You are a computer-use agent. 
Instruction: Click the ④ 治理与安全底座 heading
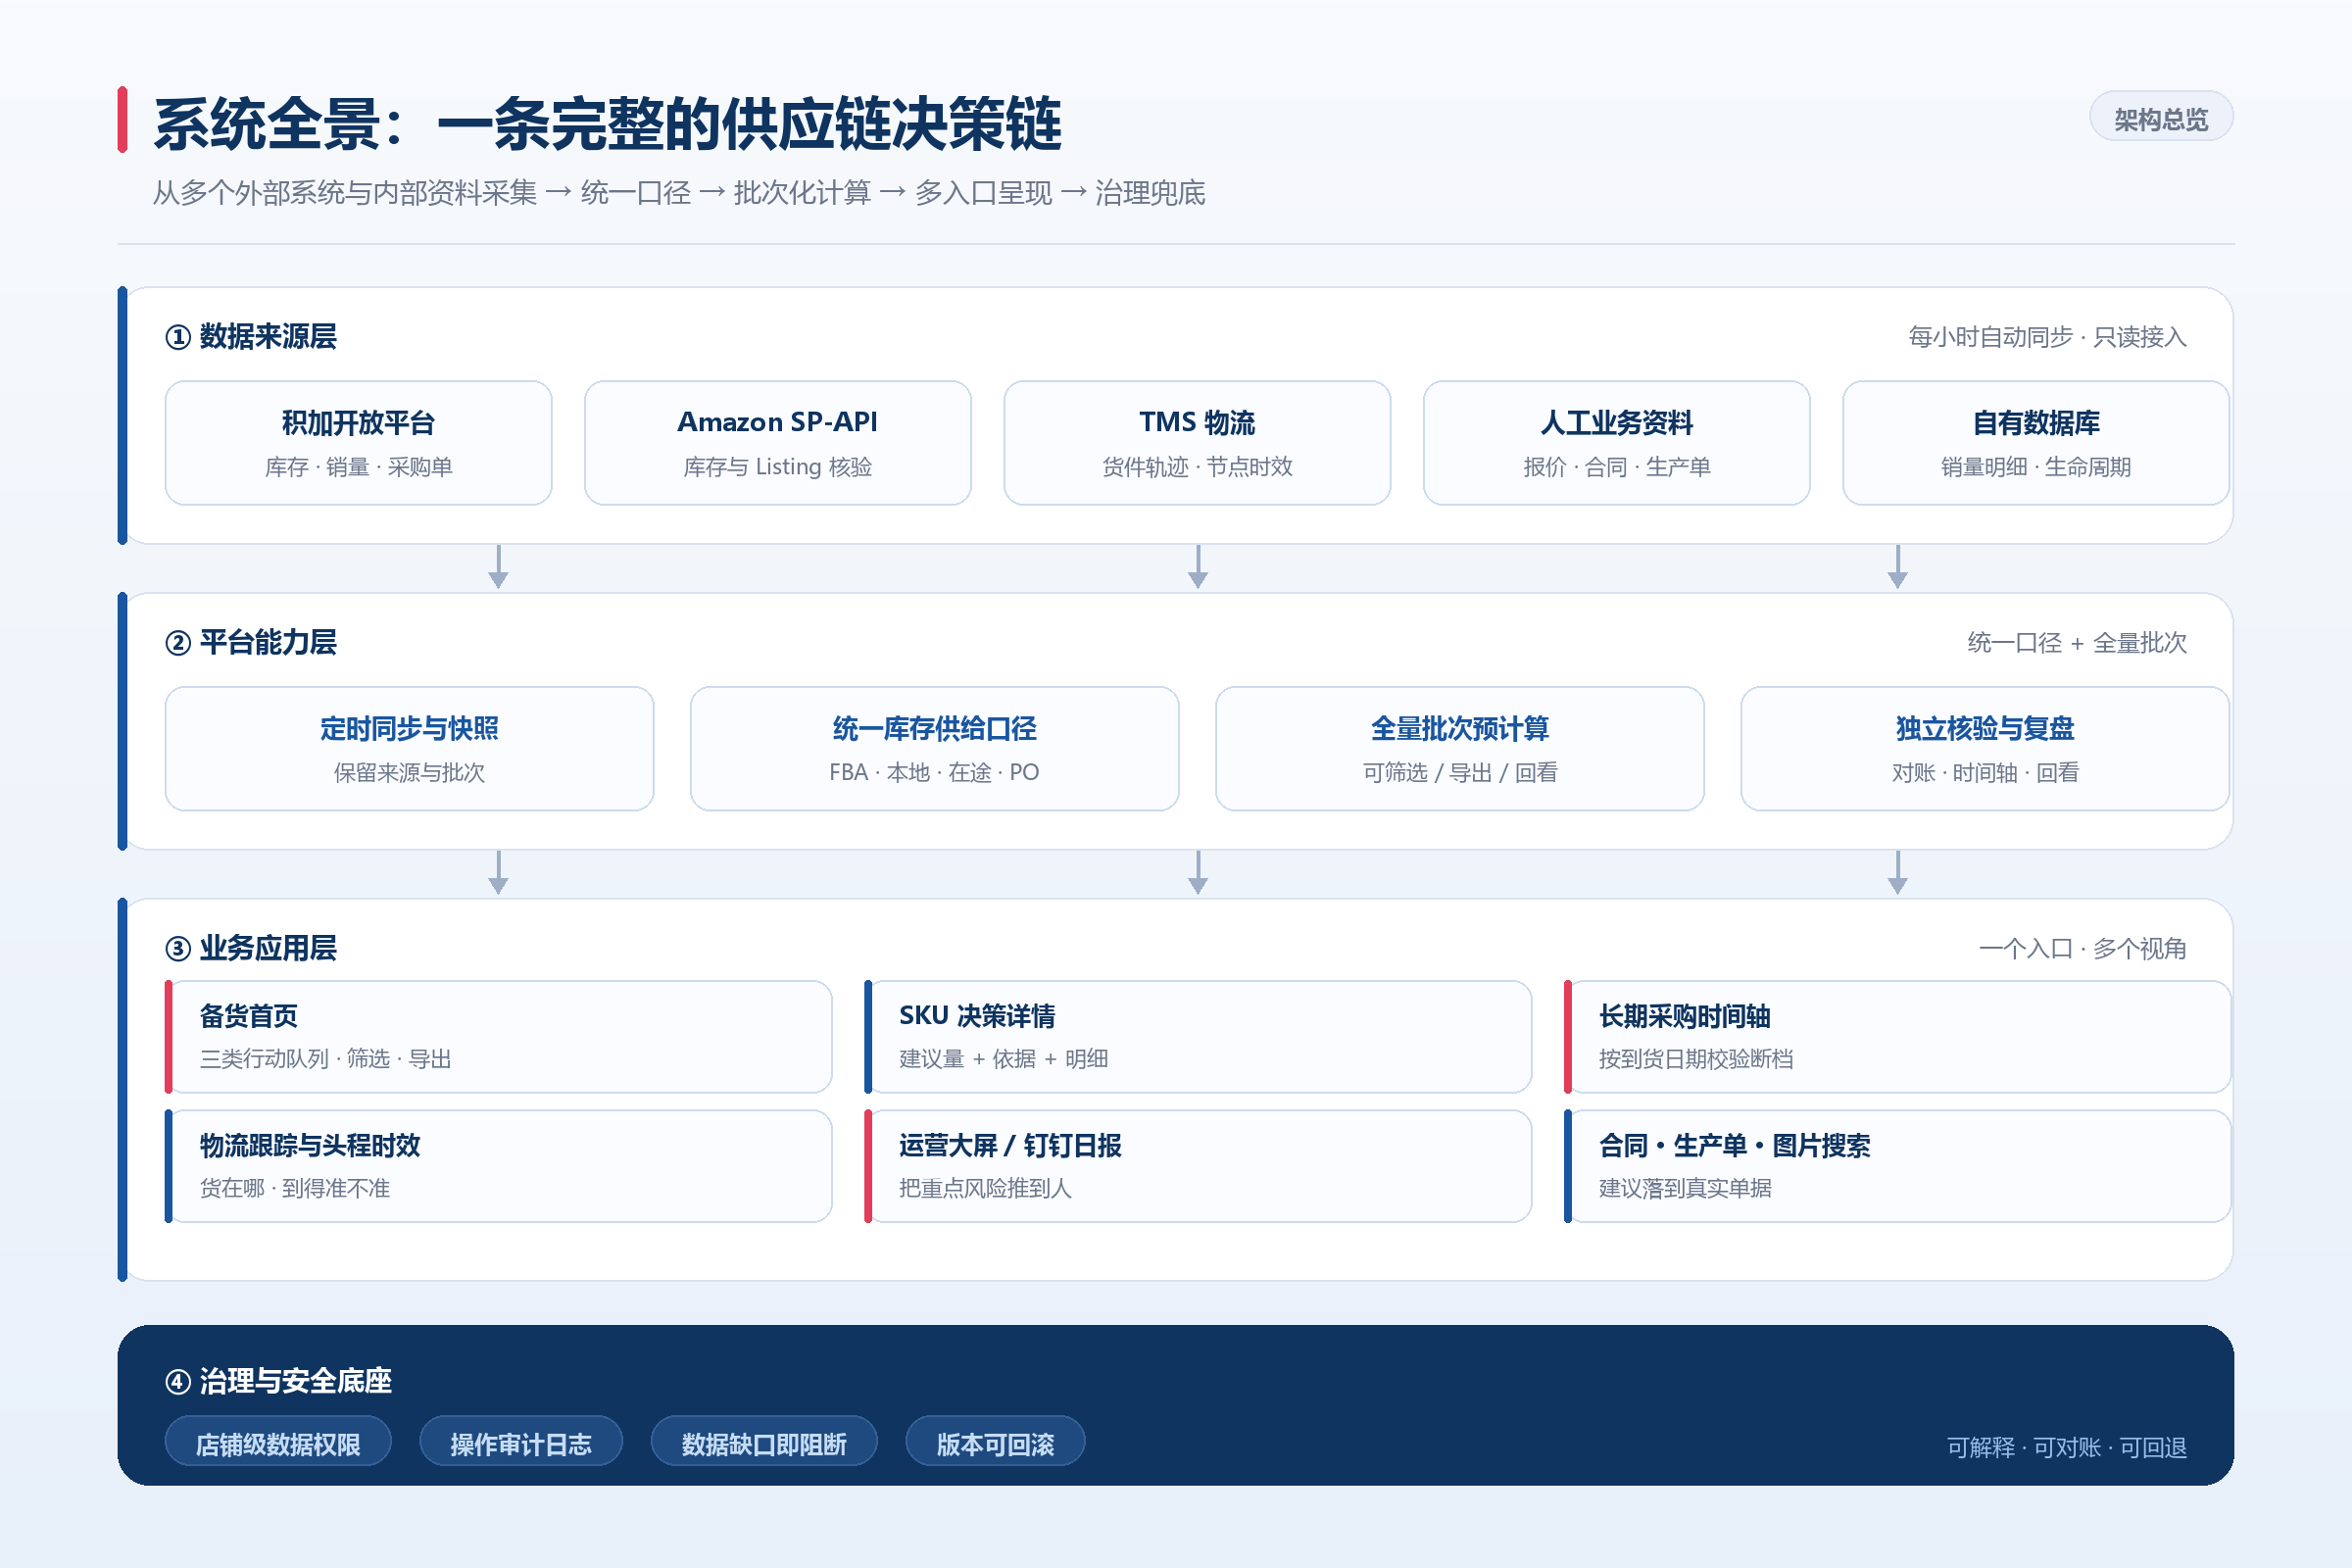[x=278, y=1381]
